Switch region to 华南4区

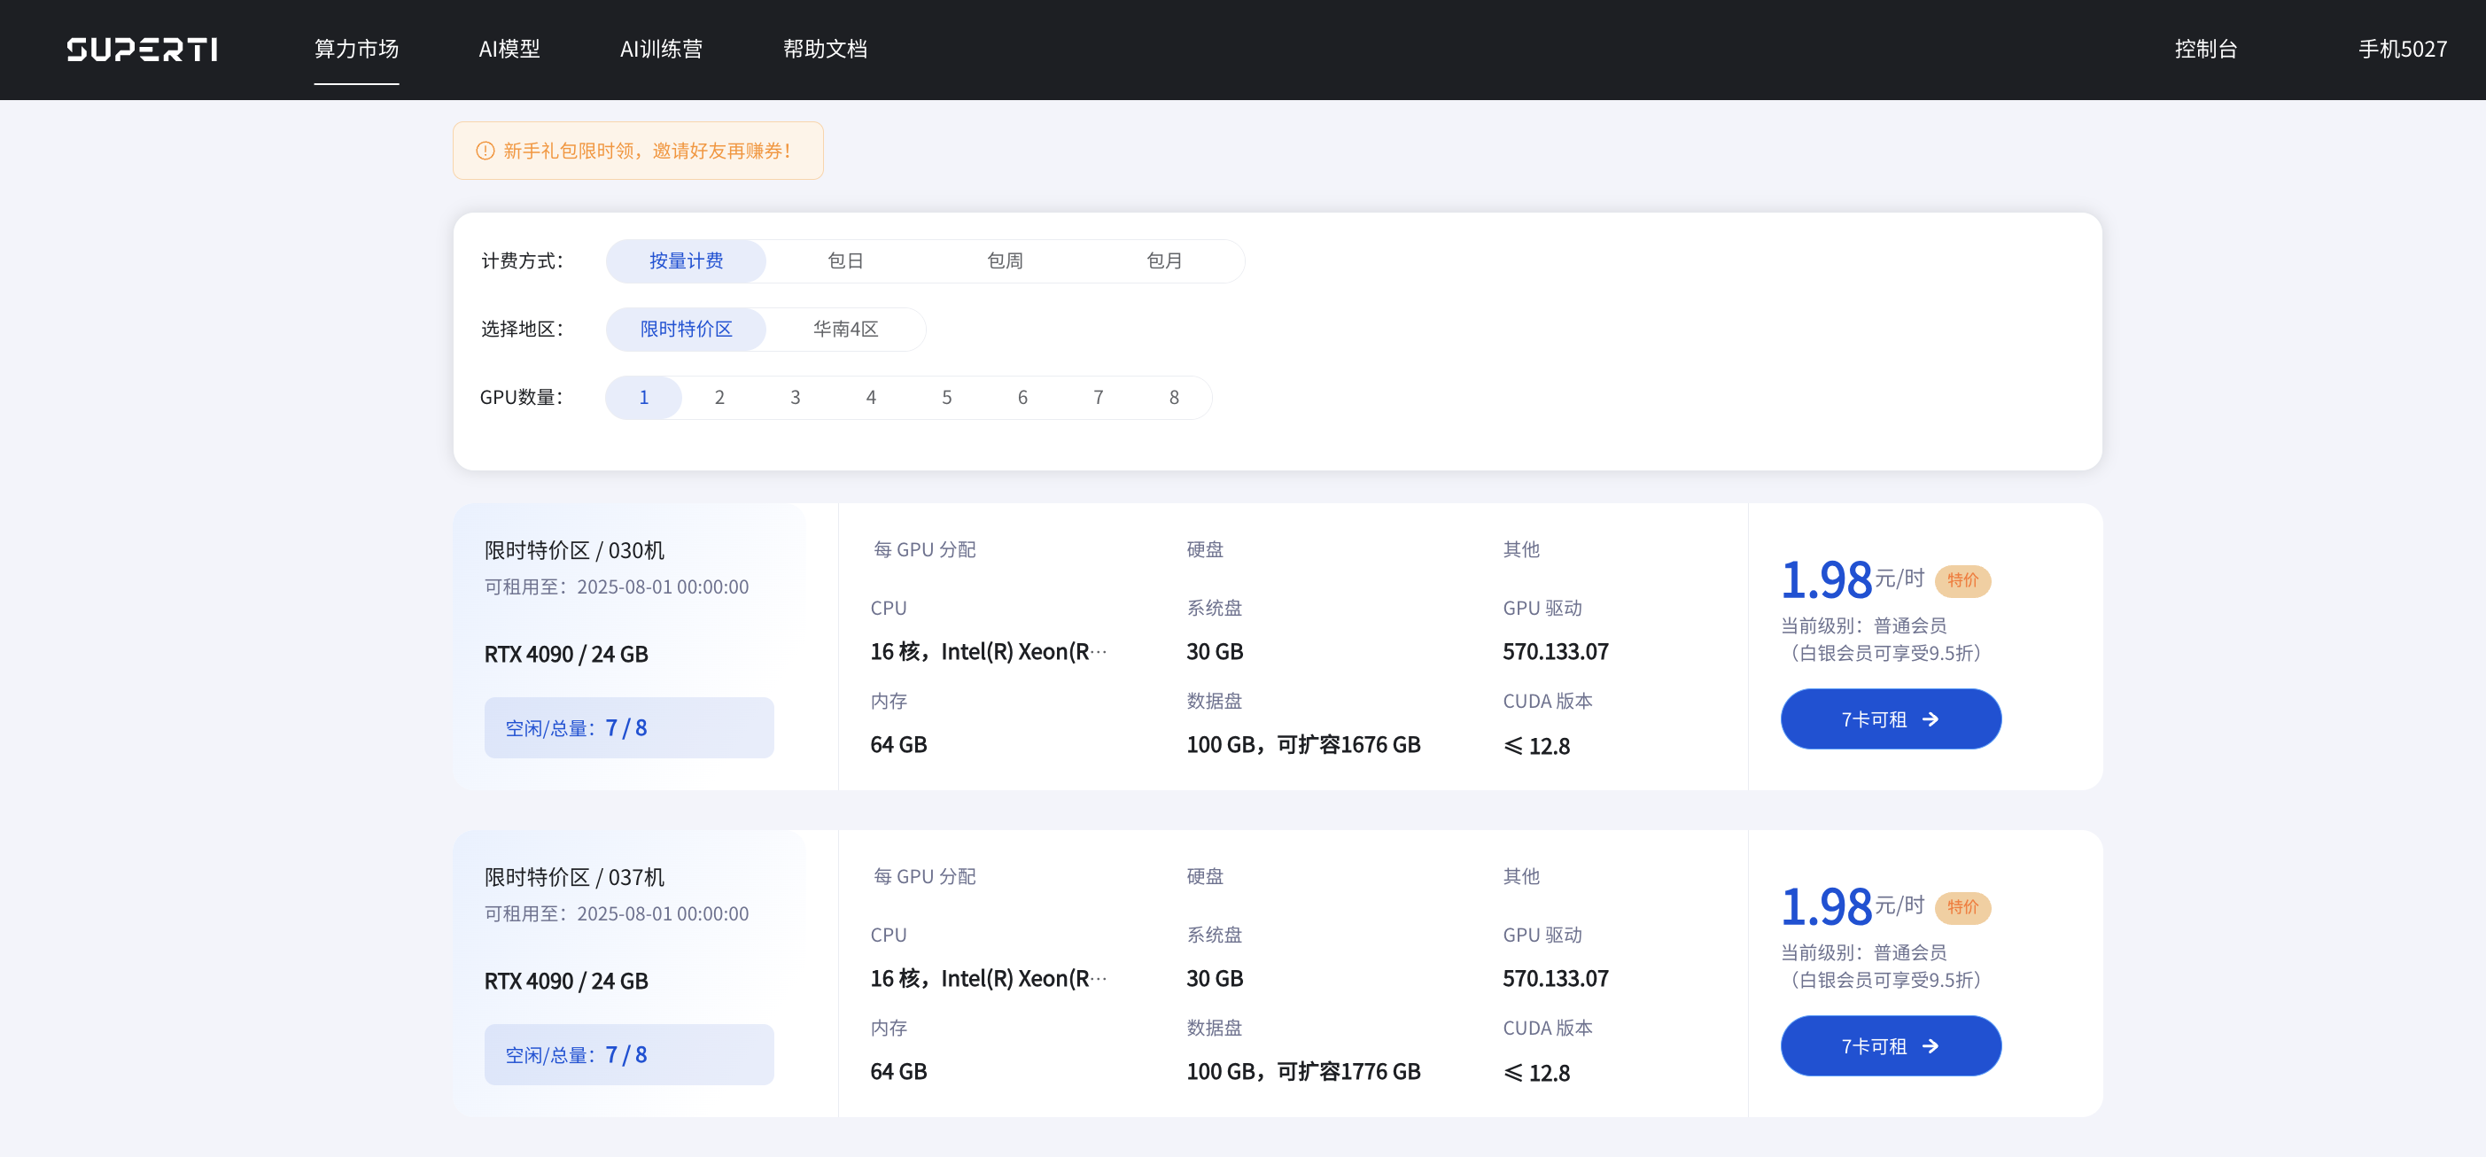click(x=844, y=329)
